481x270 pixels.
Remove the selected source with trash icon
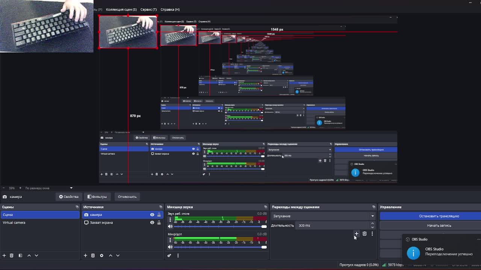coord(93,255)
